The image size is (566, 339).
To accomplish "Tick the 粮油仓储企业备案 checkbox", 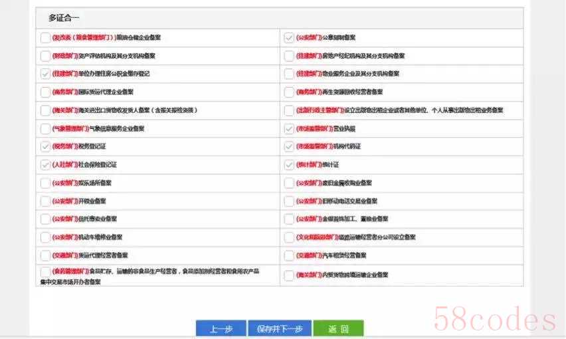I will click(45, 37).
